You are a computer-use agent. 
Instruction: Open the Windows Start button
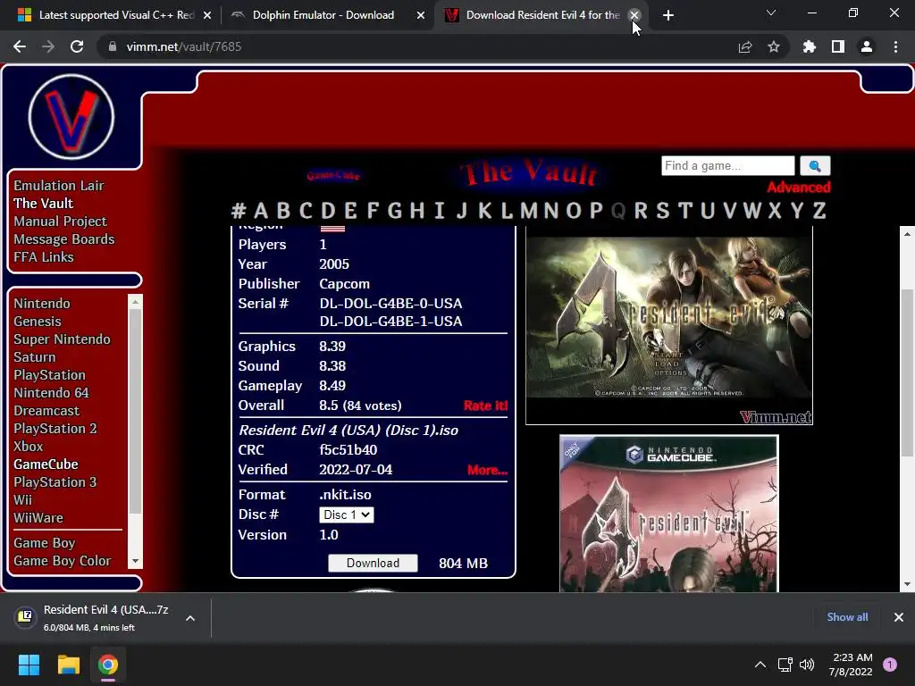click(29, 665)
